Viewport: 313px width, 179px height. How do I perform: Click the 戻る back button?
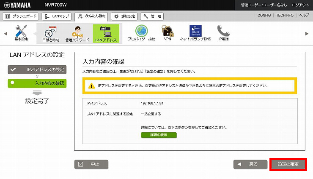250,164
